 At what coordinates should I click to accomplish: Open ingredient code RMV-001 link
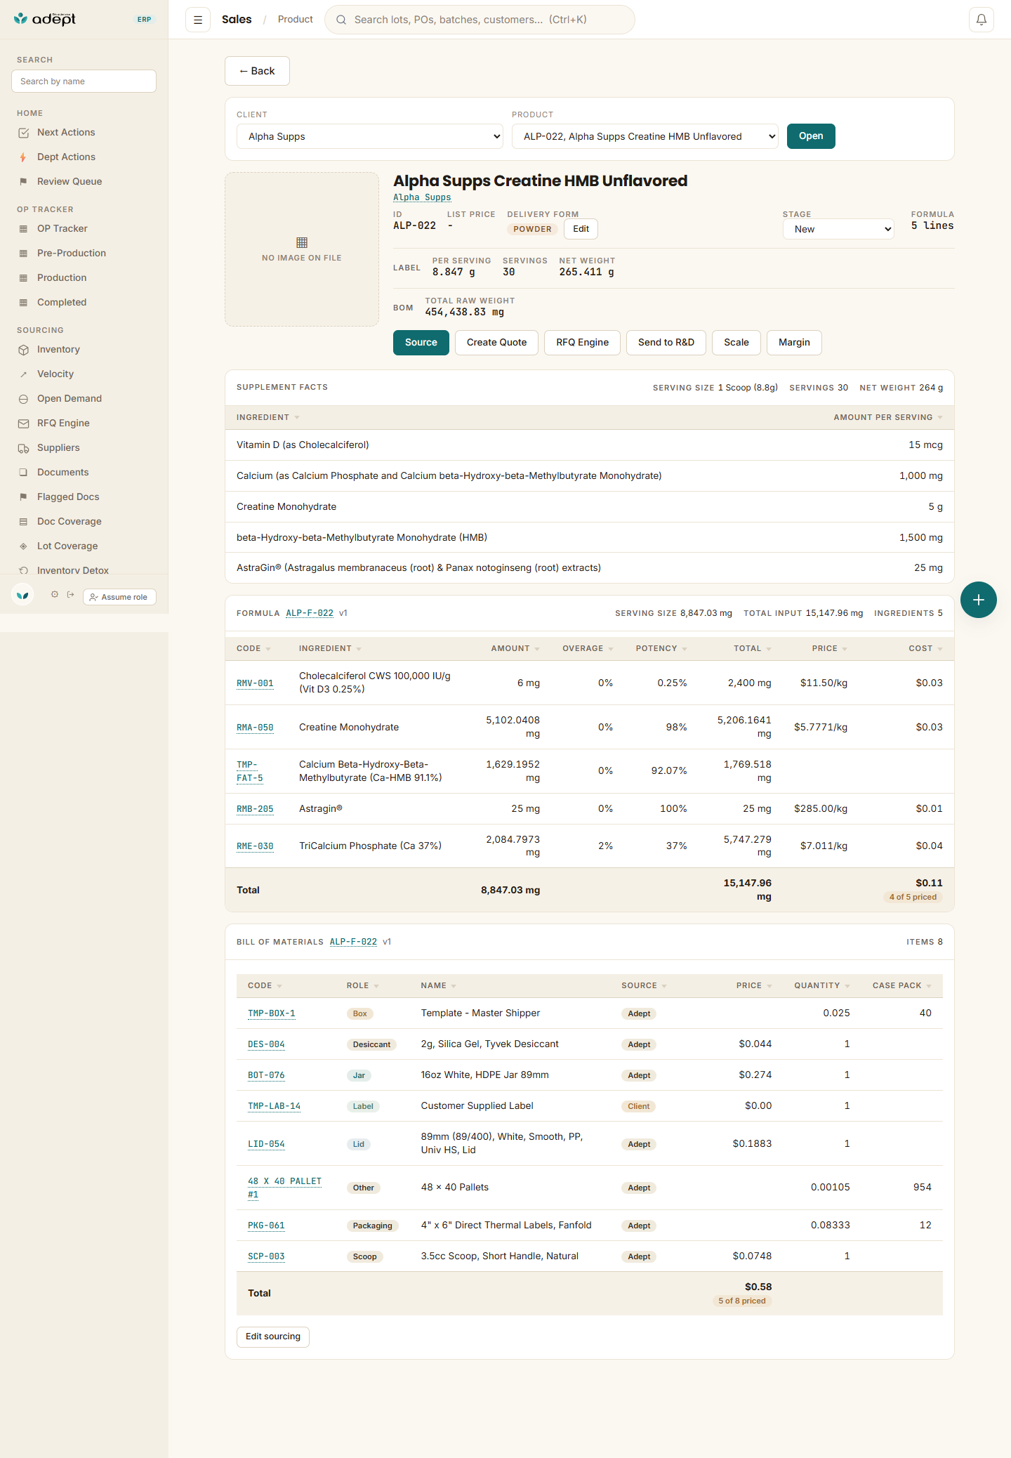(255, 683)
